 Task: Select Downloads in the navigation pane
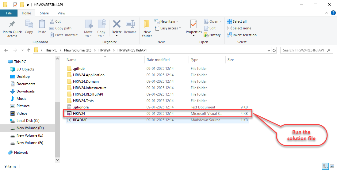pyautogui.click(x=25, y=91)
